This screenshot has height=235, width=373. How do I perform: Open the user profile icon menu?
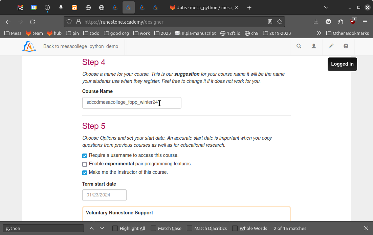pos(314,46)
